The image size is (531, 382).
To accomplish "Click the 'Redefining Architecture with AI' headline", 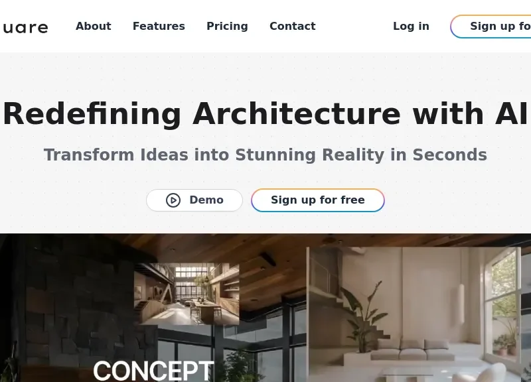I will (265, 114).
